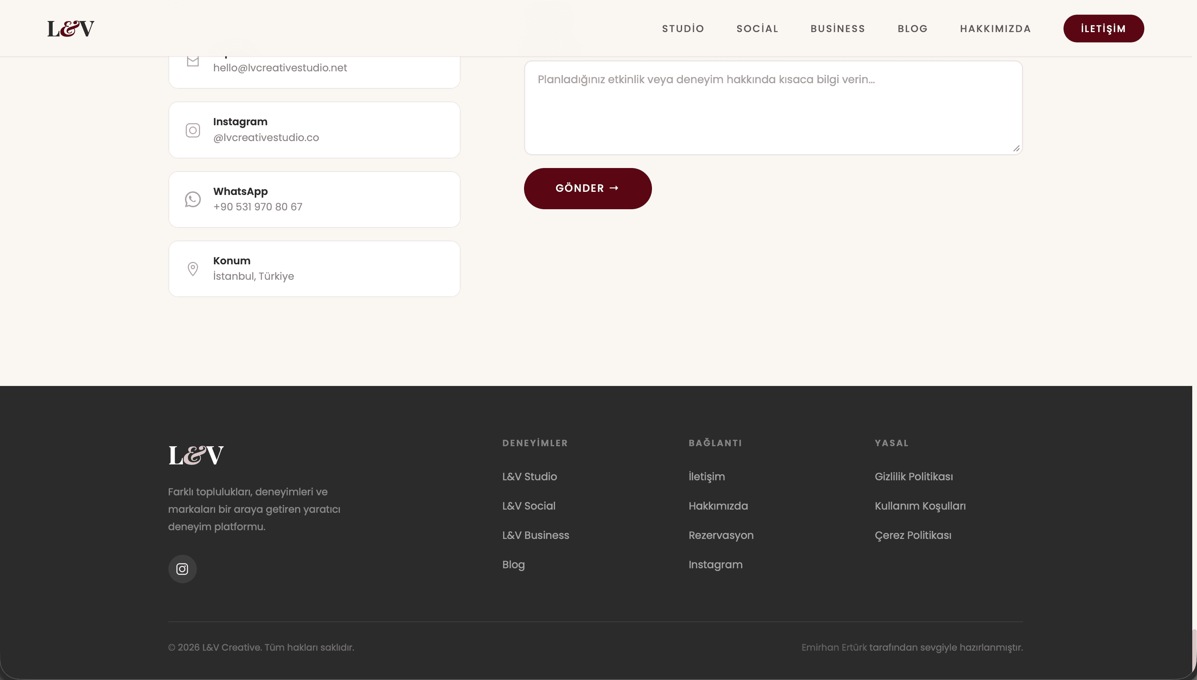Viewport: 1197px width, 680px height.
Task: Click the white L&V footer logo
Action: (x=196, y=455)
